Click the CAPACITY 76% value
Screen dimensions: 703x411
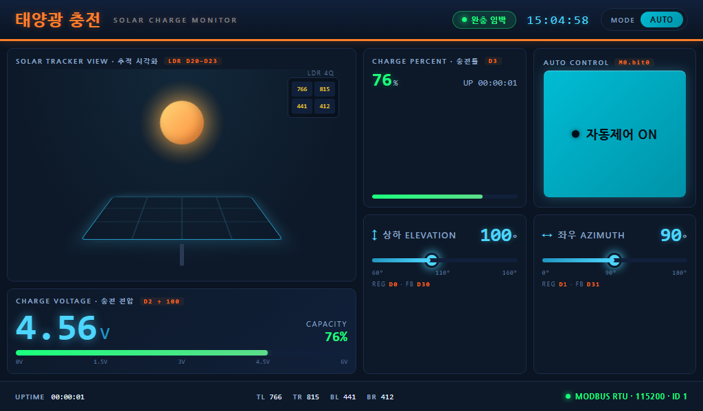[x=336, y=337]
